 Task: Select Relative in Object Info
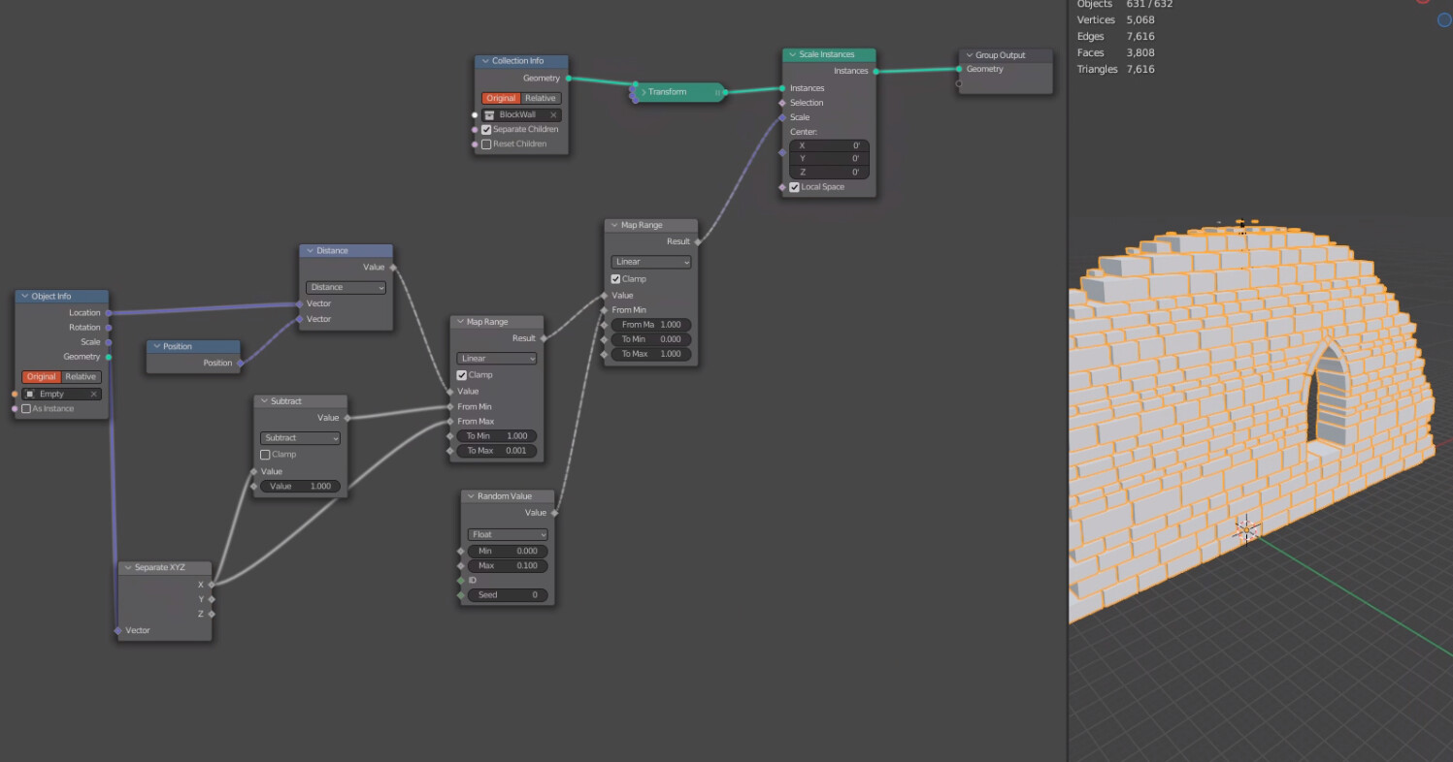point(81,377)
